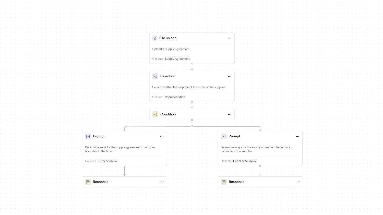Click the Condition branch icon
Viewport: 383px width, 215px height.
[155, 114]
